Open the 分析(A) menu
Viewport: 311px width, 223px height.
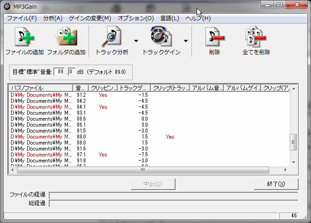(x=52, y=18)
